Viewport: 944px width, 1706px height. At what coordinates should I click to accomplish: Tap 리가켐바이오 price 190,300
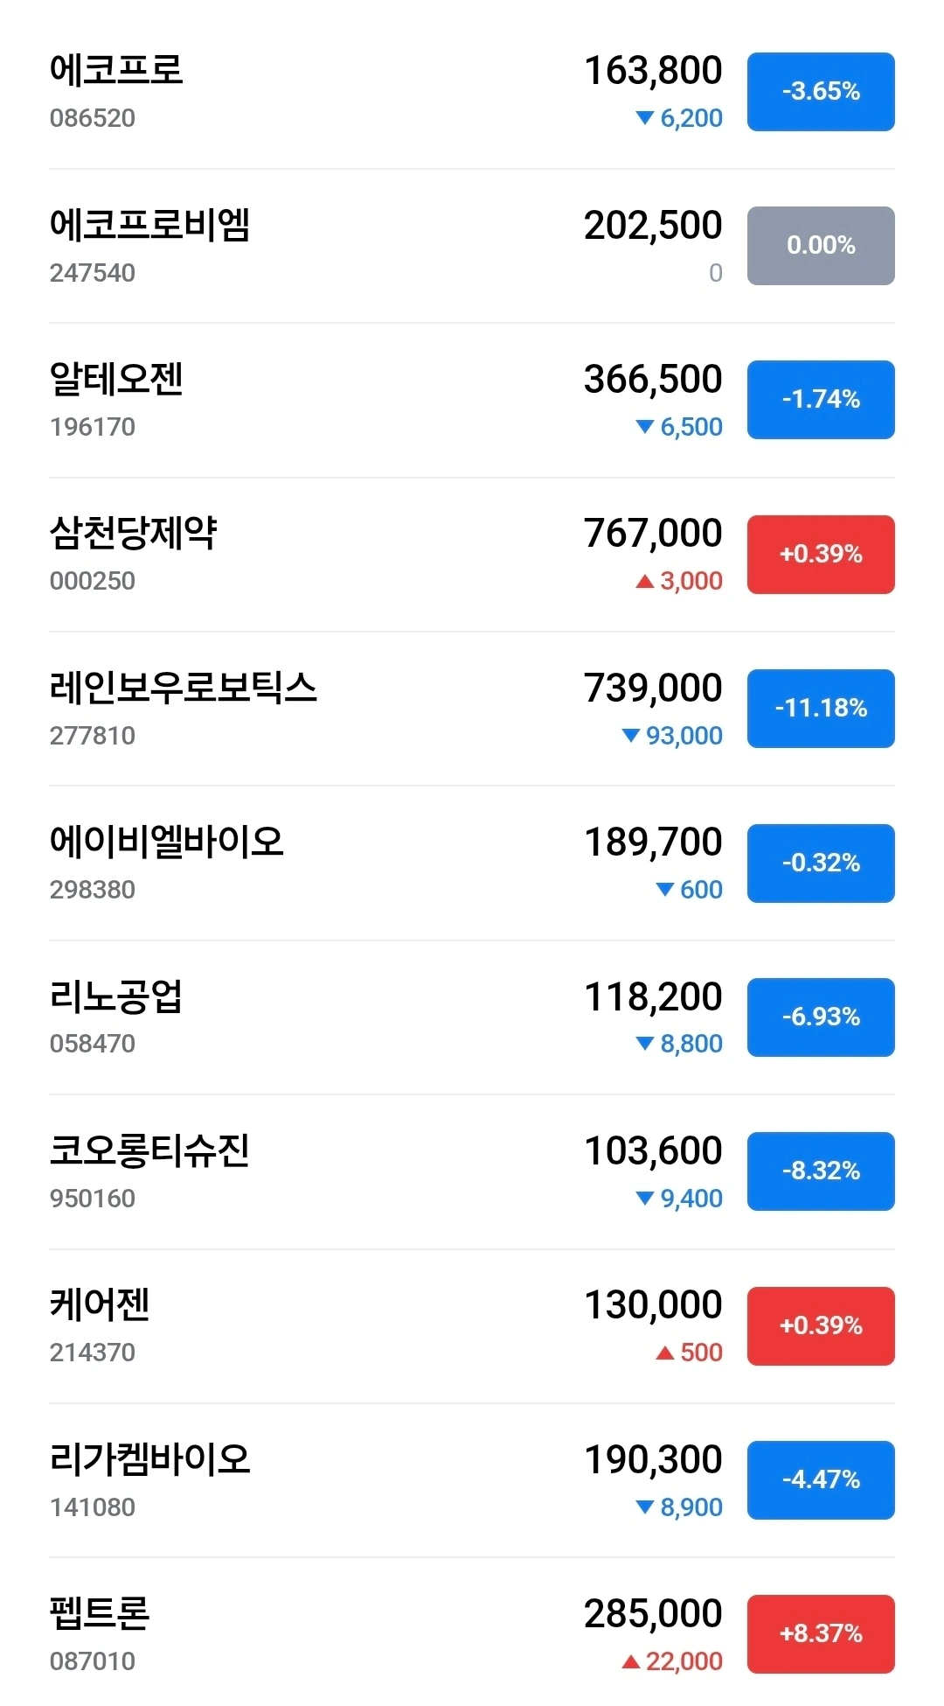[653, 1459]
